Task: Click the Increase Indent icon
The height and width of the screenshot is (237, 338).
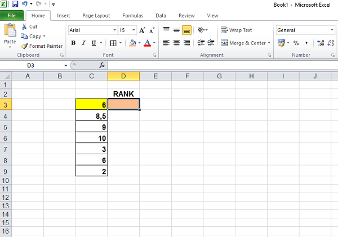Action: click(211, 43)
